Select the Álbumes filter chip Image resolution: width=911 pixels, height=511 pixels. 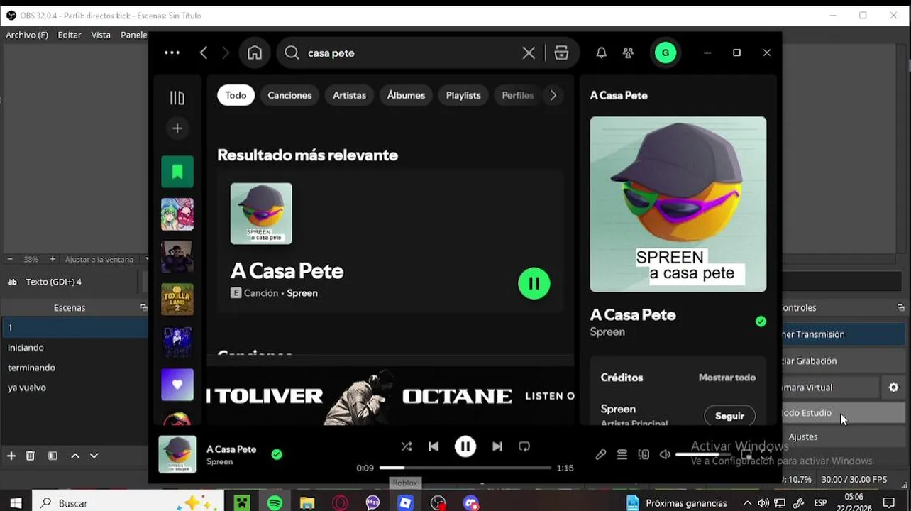(406, 95)
